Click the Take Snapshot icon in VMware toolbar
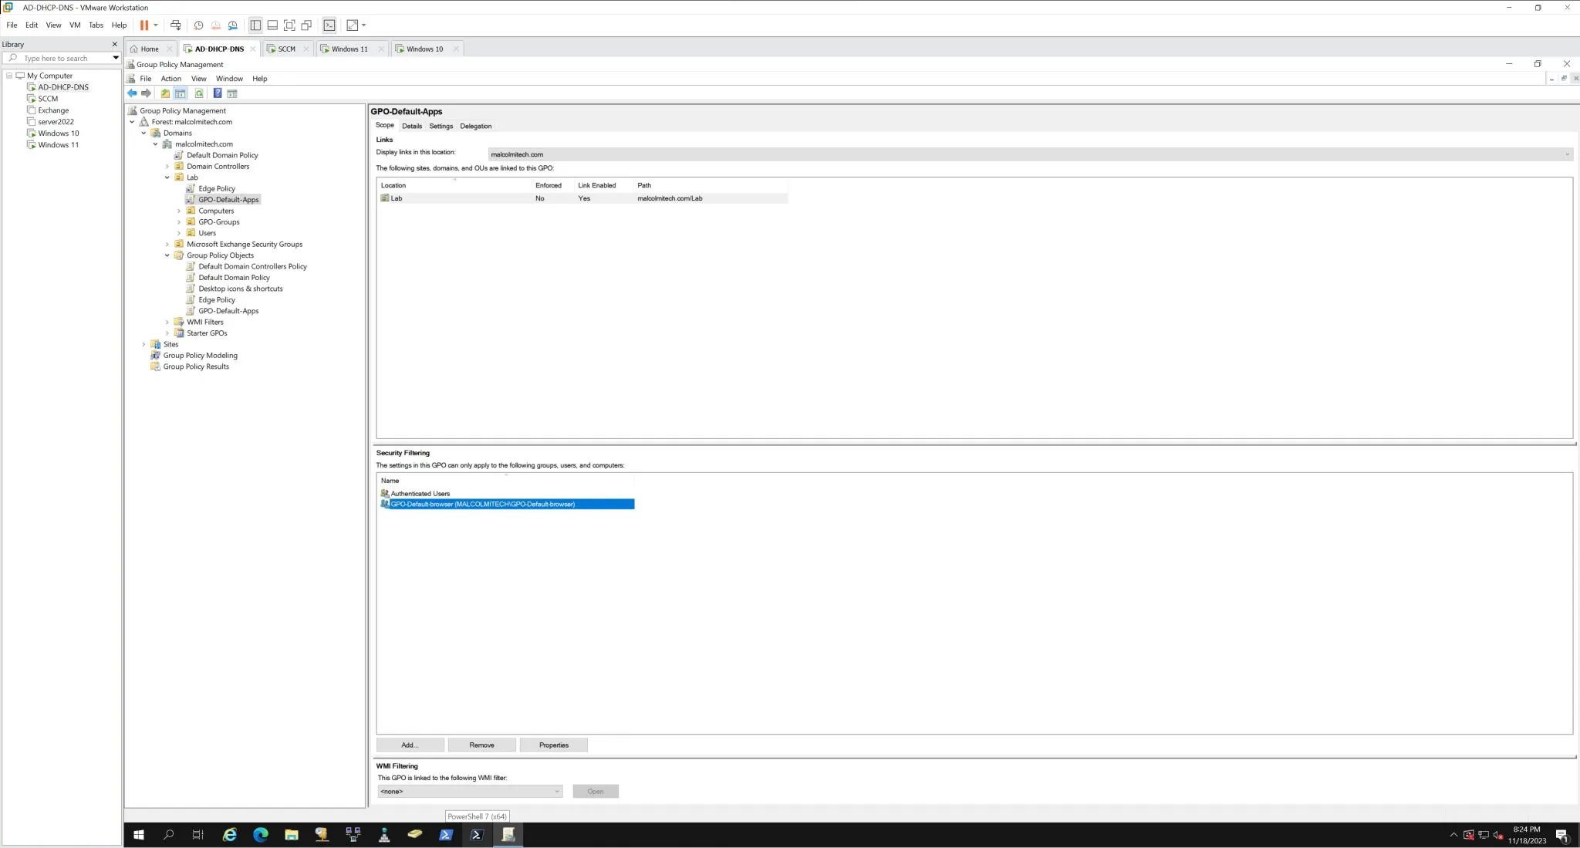The height and width of the screenshot is (848, 1580). tap(199, 25)
